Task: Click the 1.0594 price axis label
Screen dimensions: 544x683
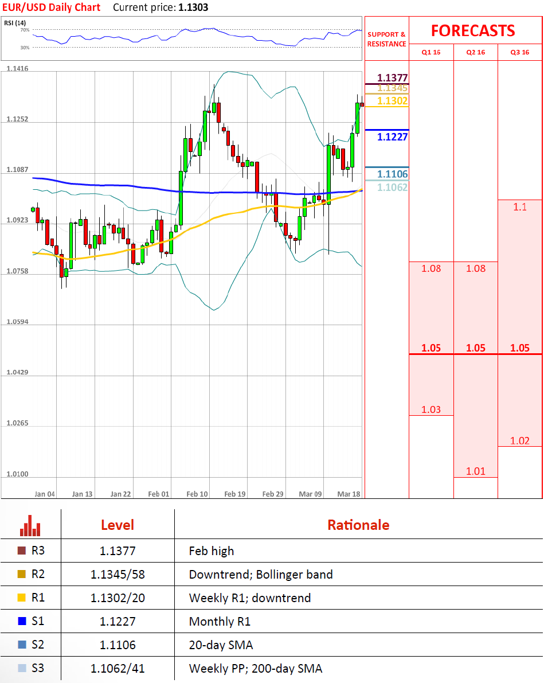Action: coord(17,322)
